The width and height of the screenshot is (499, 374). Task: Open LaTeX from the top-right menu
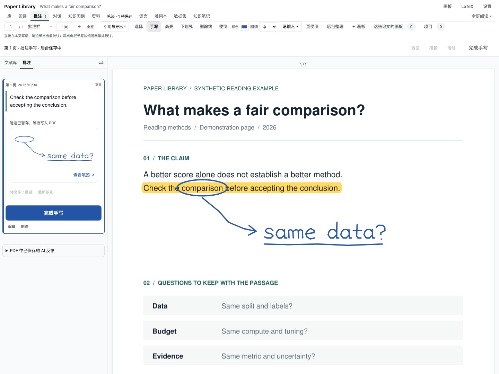[x=467, y=7]
